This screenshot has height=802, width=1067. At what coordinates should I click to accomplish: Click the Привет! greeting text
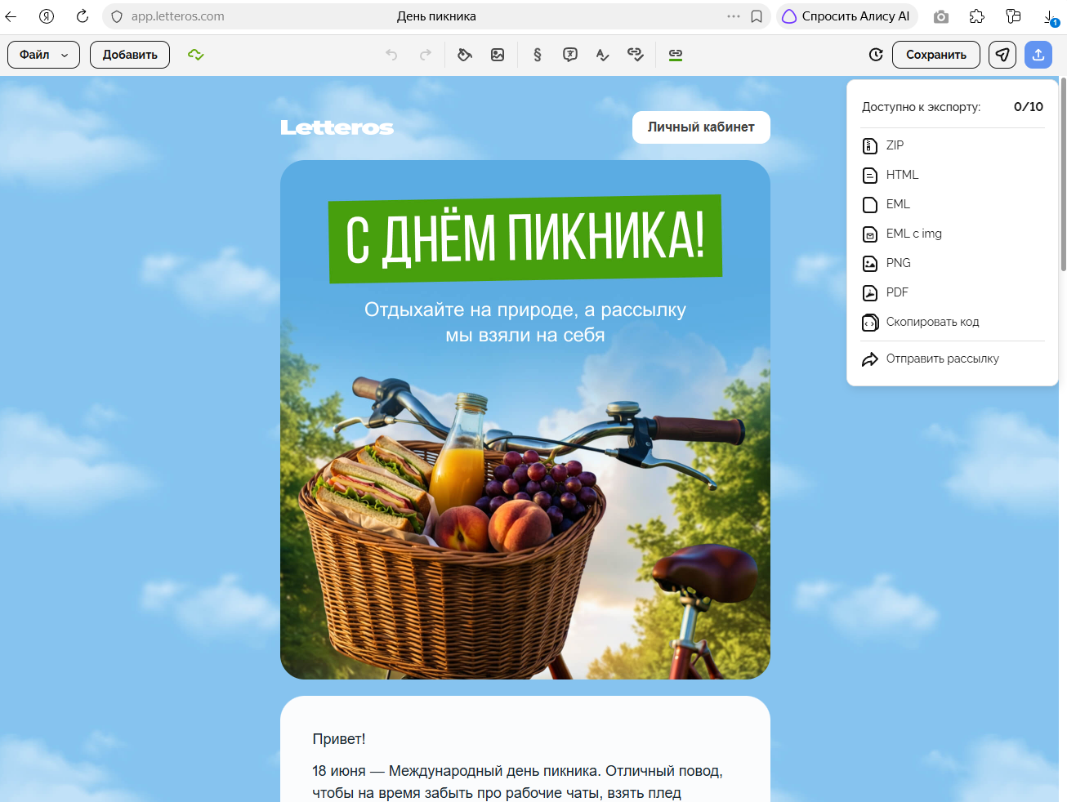point(339,739)
